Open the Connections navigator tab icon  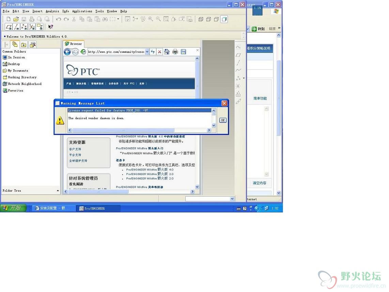32,44
